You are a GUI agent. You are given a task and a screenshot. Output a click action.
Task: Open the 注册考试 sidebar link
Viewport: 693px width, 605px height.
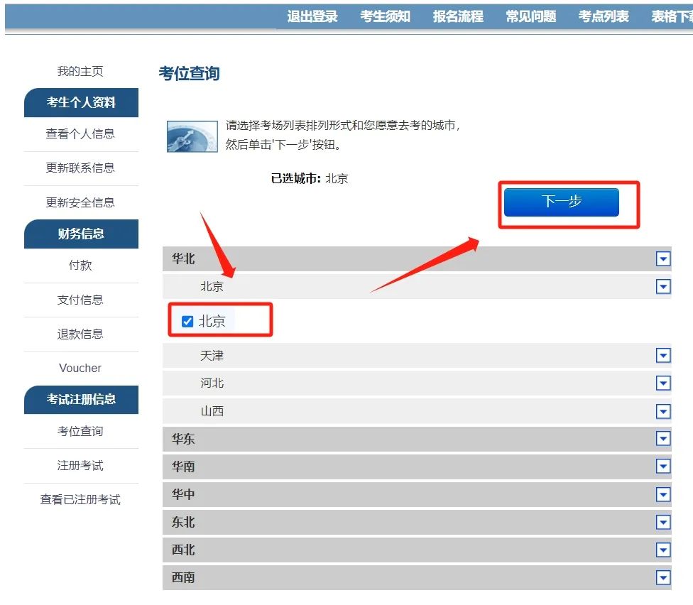[x=80, y=465]
